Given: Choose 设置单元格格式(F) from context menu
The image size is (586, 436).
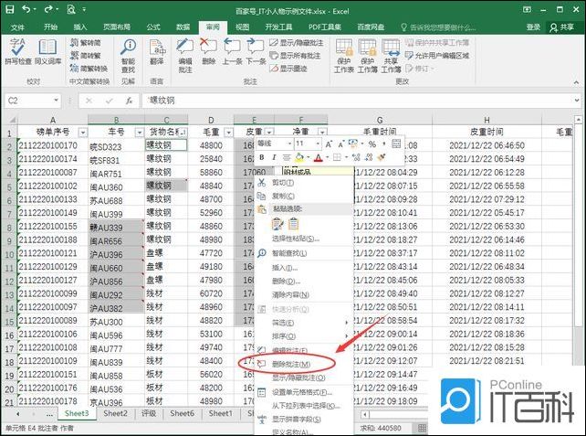Looking at the screenshot, I should [x=303, y=392].
